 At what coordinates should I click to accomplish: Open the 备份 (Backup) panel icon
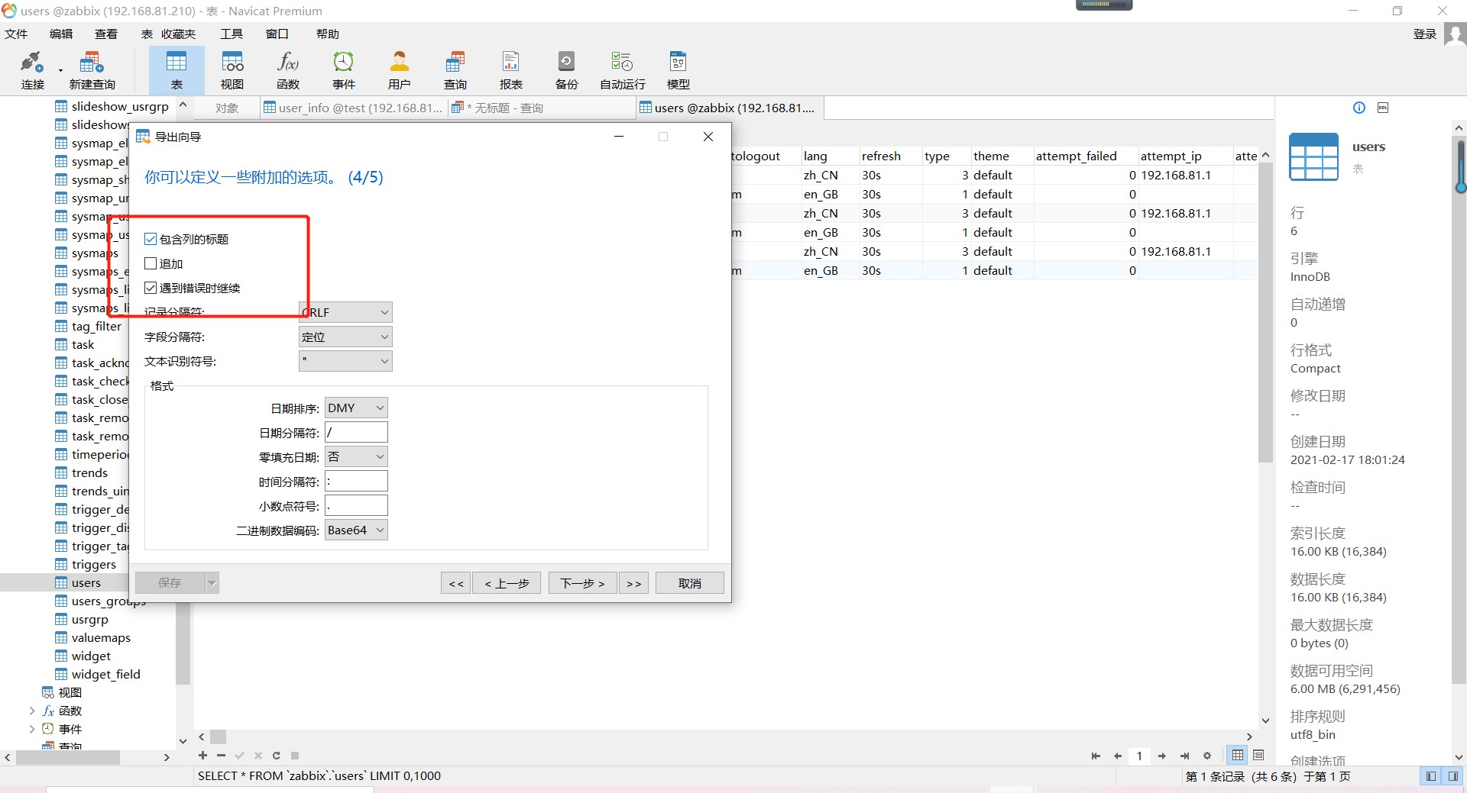[x=565, y=69]
